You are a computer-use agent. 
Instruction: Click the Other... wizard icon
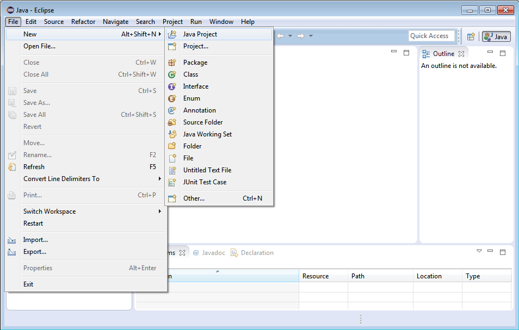tap(172, 198)
